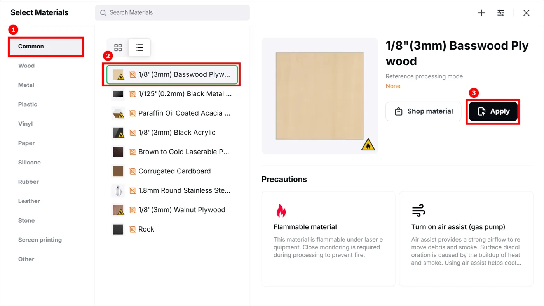The image size is (544, 306).
Task: Switch to list view
Action: coord(139,48)
